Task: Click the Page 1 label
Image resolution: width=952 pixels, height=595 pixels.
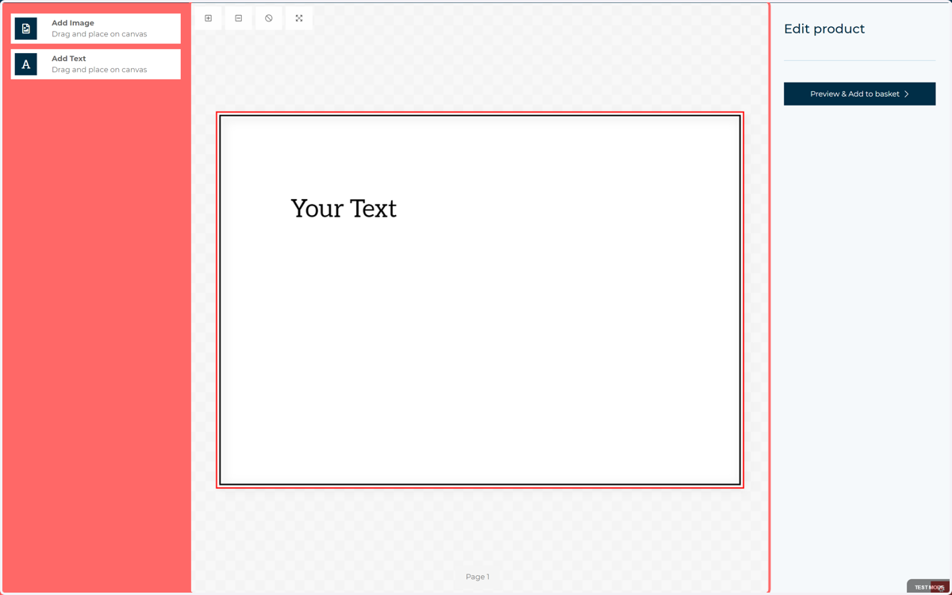Action: tap(478, 577)
